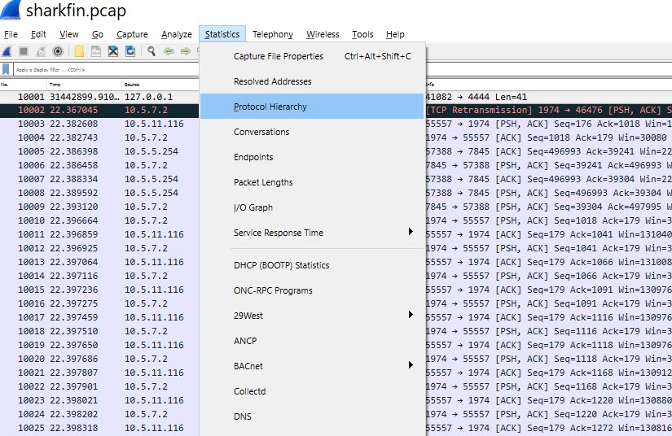
Task: Choose ANCP menu entry
Action: [312, 341]
